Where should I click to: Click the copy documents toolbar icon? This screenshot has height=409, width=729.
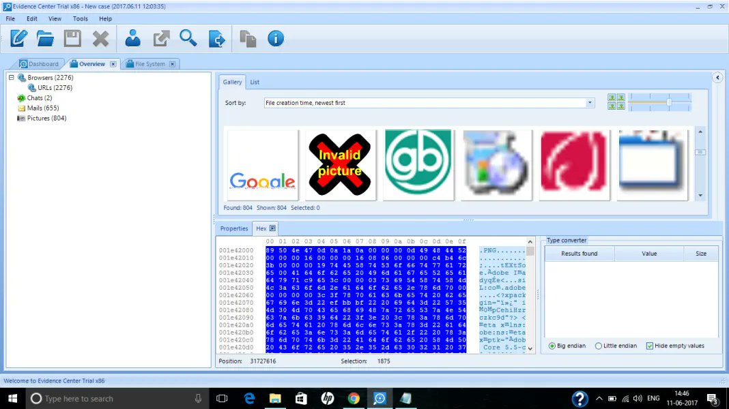pos(248,39)
